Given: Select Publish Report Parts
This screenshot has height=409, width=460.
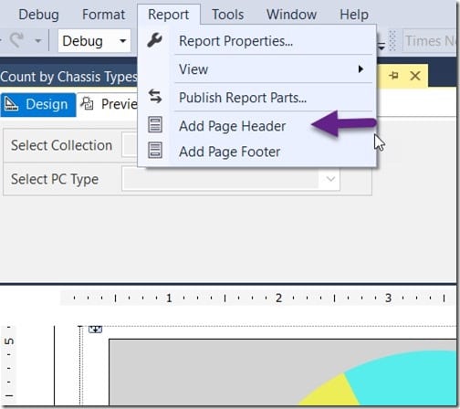Looking at the screenshot, I should click(x=257, y=98).
